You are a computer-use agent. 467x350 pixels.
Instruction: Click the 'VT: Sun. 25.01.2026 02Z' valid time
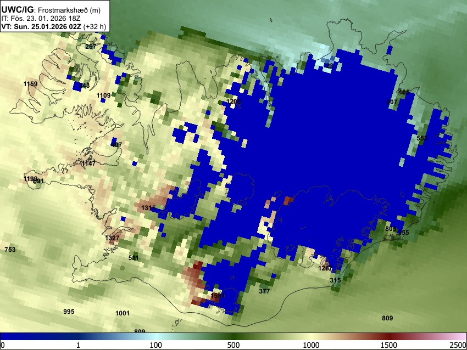pyautogui.click(x=41, y=26)
